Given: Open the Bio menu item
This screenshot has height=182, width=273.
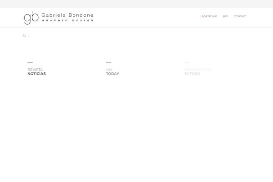Looking at the screenshot, I should click(x=226, y=16).
